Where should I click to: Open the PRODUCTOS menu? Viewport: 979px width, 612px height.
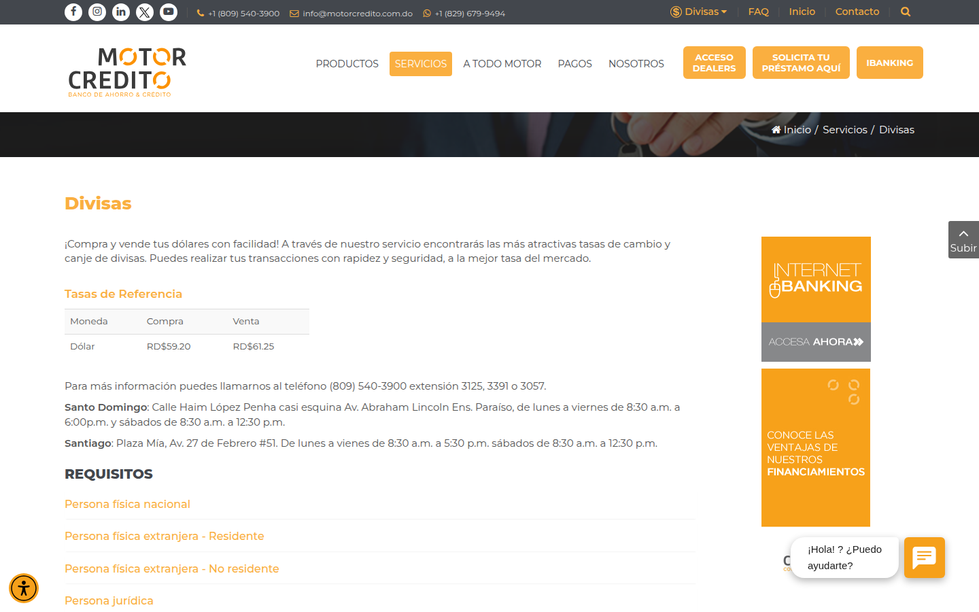(x=347, y=64)
